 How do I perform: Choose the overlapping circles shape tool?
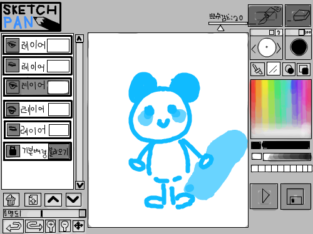coord(289,69)
